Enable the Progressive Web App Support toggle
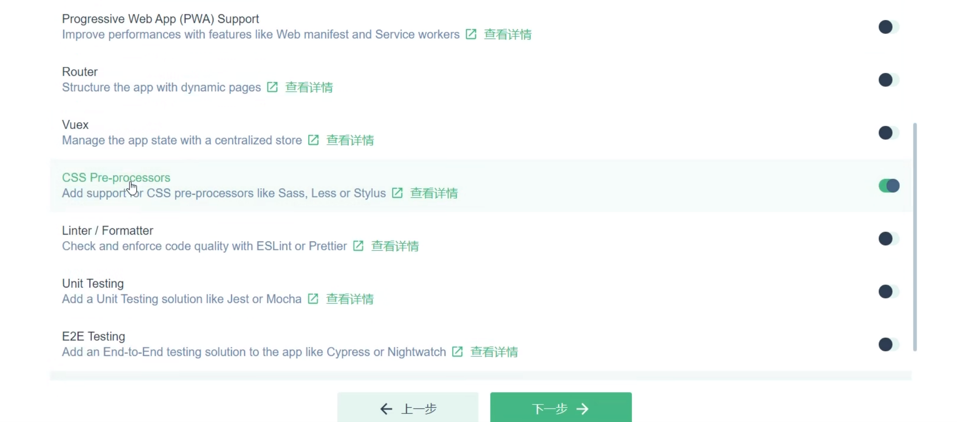The image size is (957, 422). pyautogui.click(x=889, y=27)
